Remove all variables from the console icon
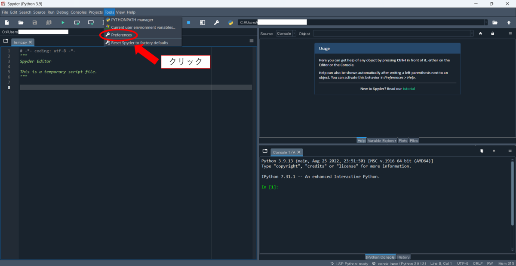 (482, 151)
